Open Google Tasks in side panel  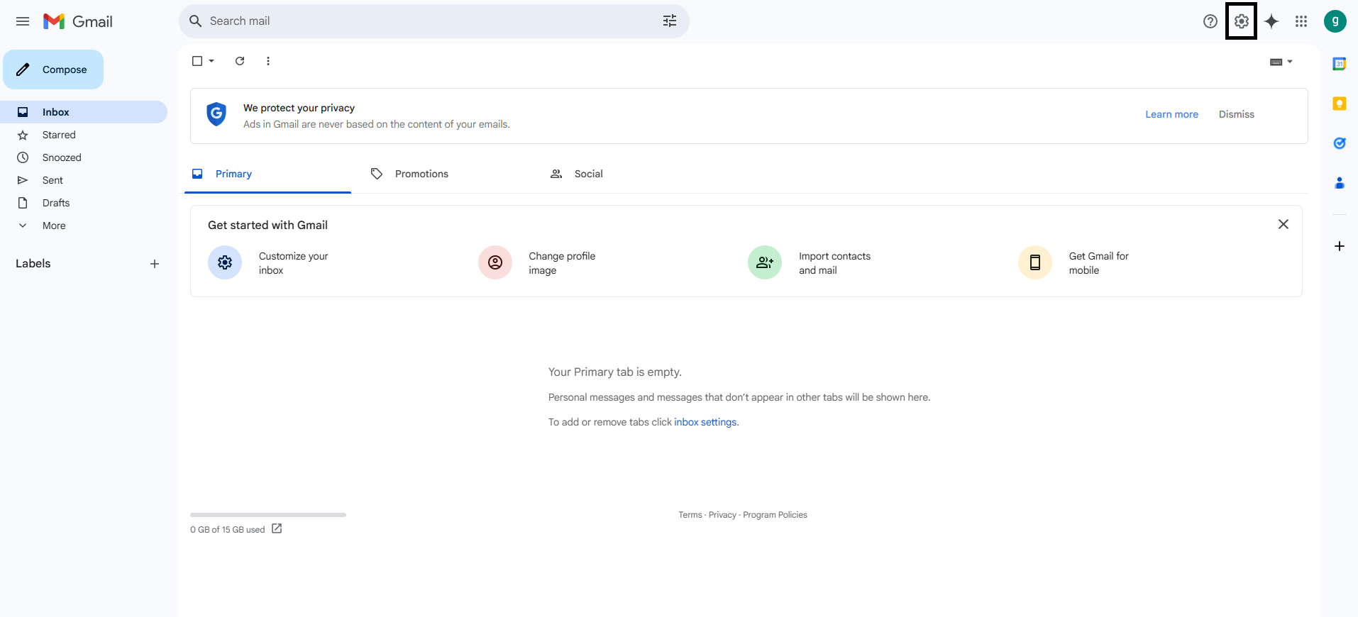1339,143
